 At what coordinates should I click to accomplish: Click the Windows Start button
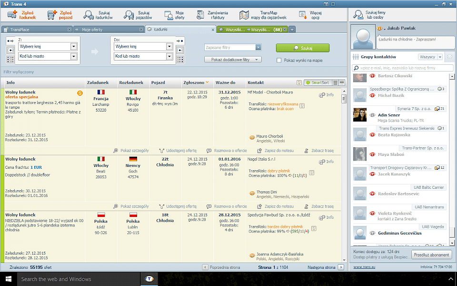click(x=8, y=279)
